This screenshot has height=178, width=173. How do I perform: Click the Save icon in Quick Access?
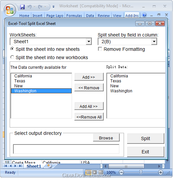(22, 7)
